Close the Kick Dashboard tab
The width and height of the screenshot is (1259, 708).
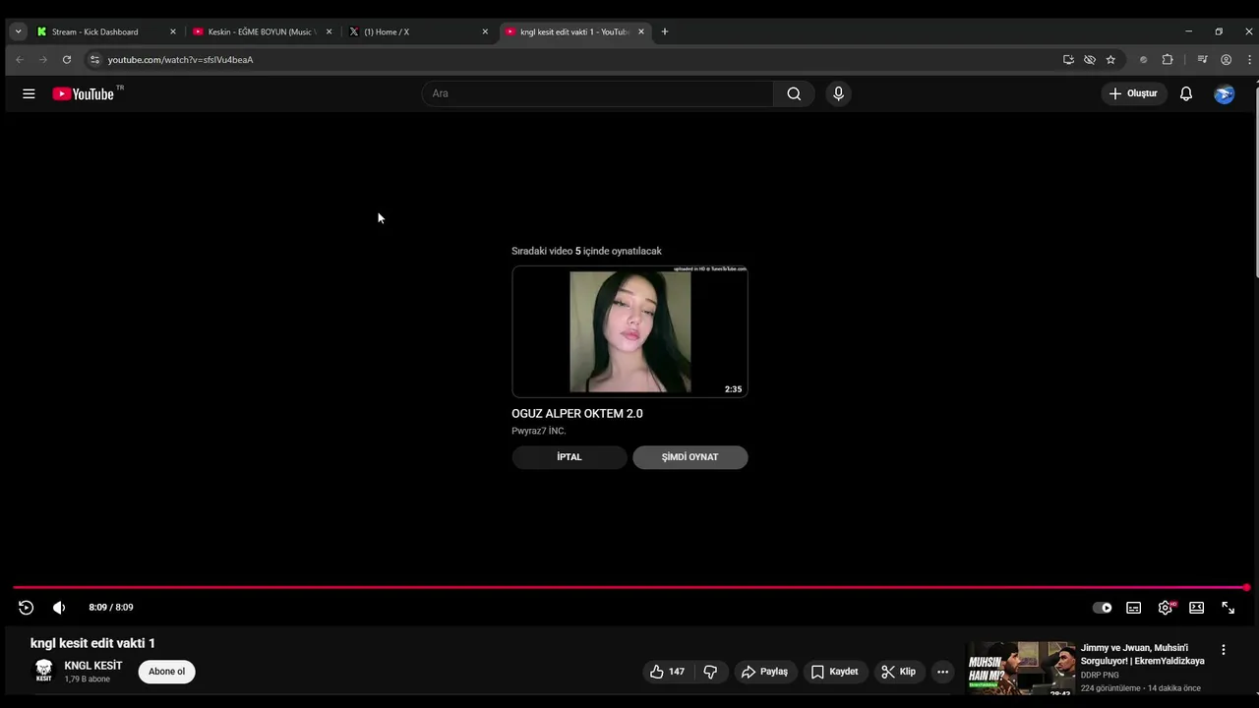pos(173,31)
